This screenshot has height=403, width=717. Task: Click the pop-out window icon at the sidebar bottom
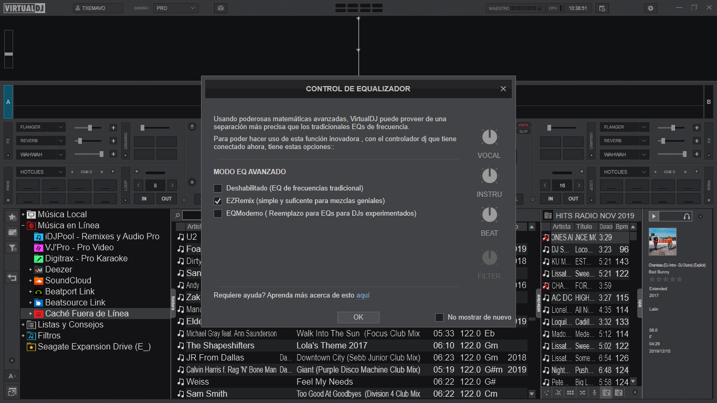[x=12, y=391]
